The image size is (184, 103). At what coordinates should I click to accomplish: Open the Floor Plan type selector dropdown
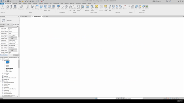tap(19, 21)
